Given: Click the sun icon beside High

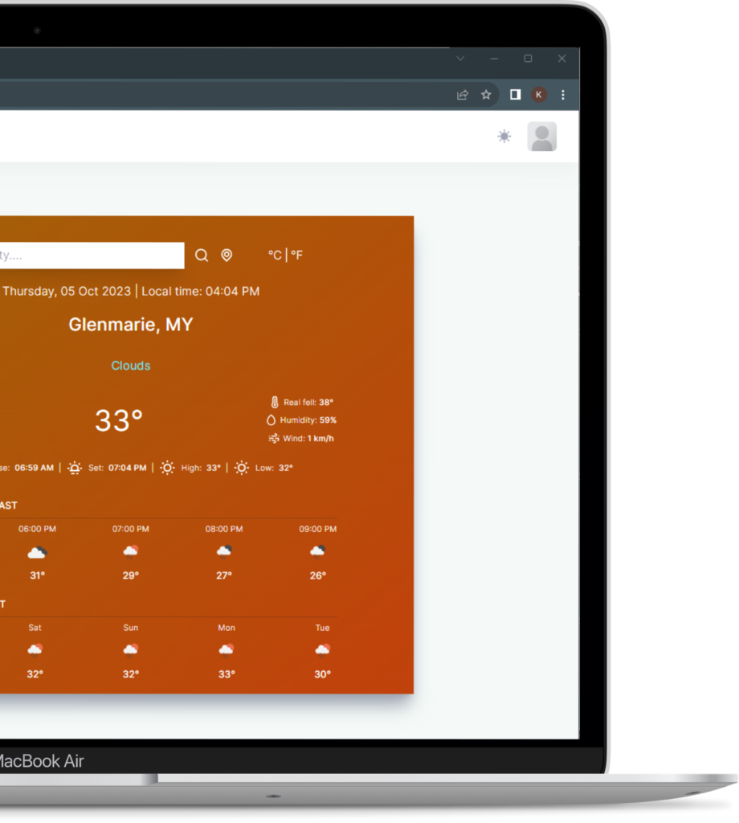Looking at the screenshot, I should pos(167,468).
